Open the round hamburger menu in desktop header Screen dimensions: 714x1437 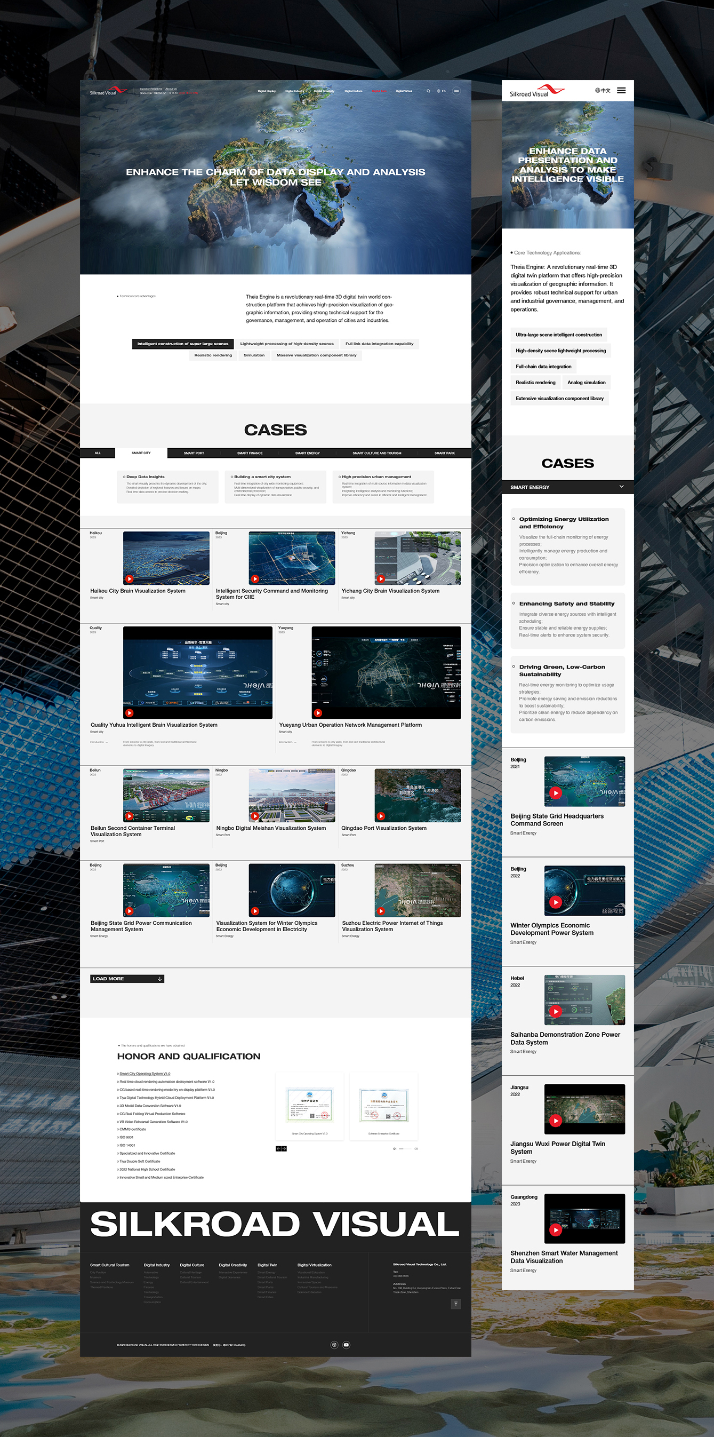point(456,91)
